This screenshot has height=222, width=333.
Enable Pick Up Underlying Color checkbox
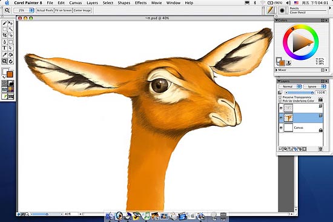pyautogui.click(x=280, y=100)
